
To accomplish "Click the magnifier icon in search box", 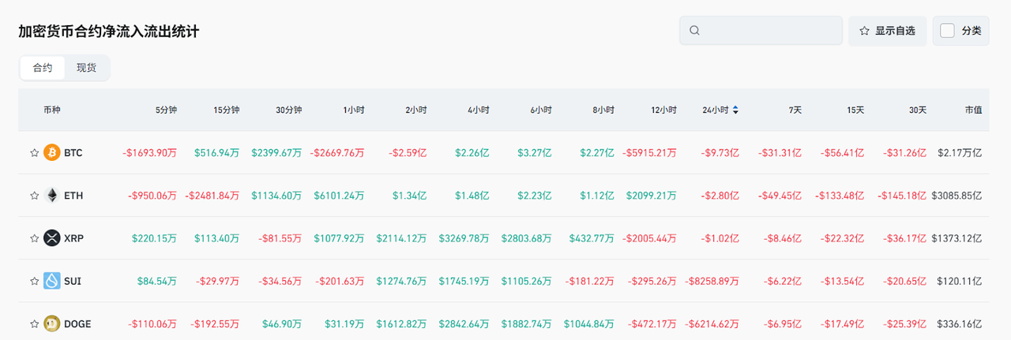I will coord(695,31).
